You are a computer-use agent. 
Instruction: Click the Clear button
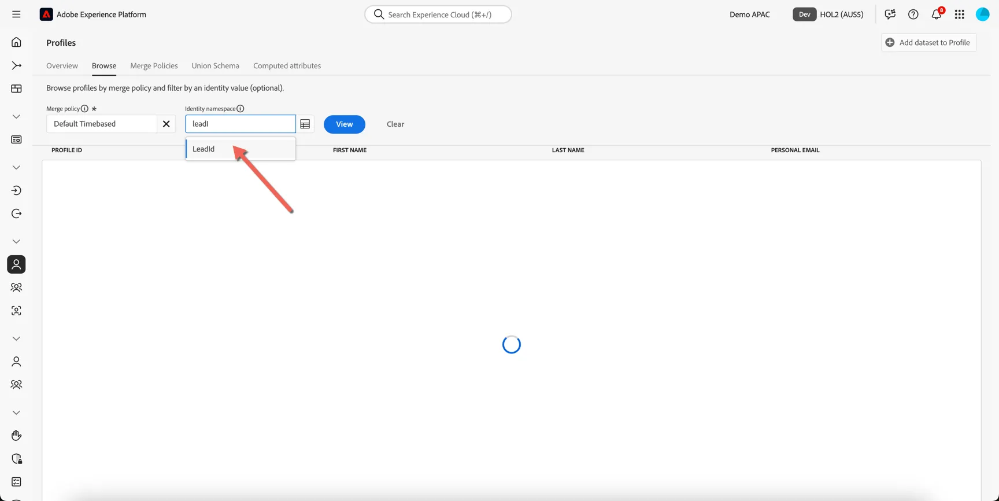click(395, 124)
